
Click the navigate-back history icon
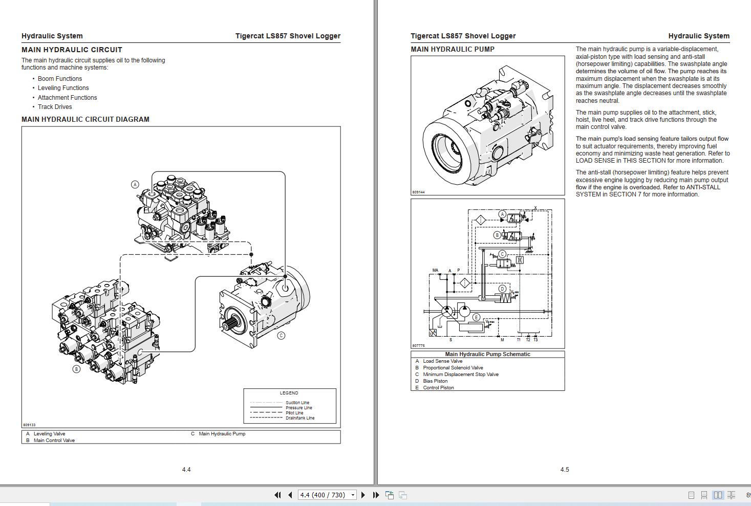(390, 495)
